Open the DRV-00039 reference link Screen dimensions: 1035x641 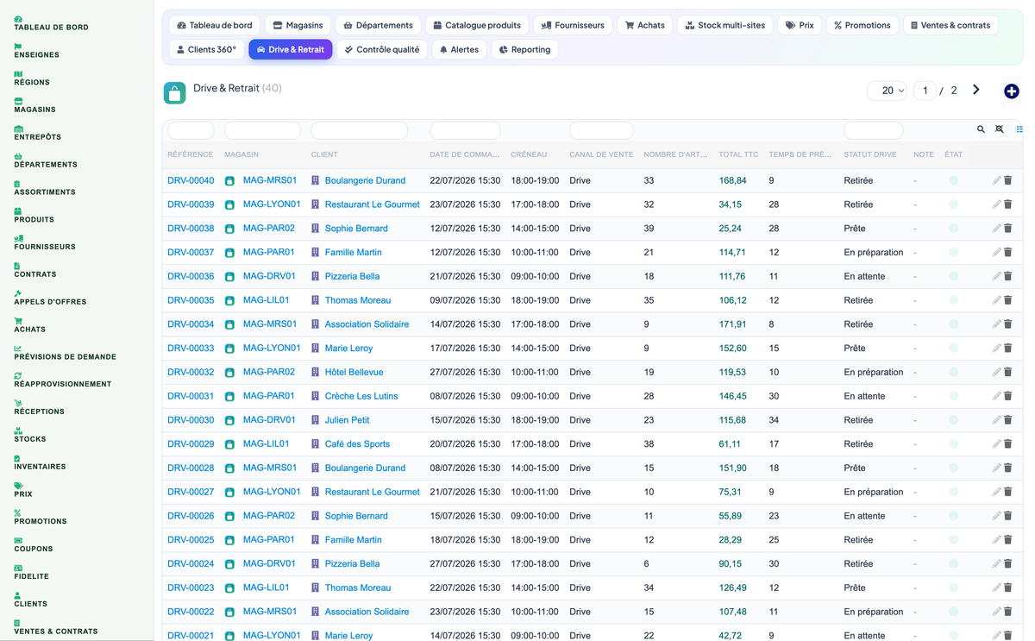point(191,204)
